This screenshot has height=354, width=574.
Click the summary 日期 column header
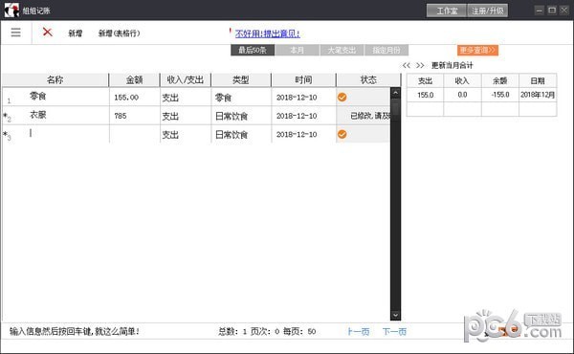point(538,81)
